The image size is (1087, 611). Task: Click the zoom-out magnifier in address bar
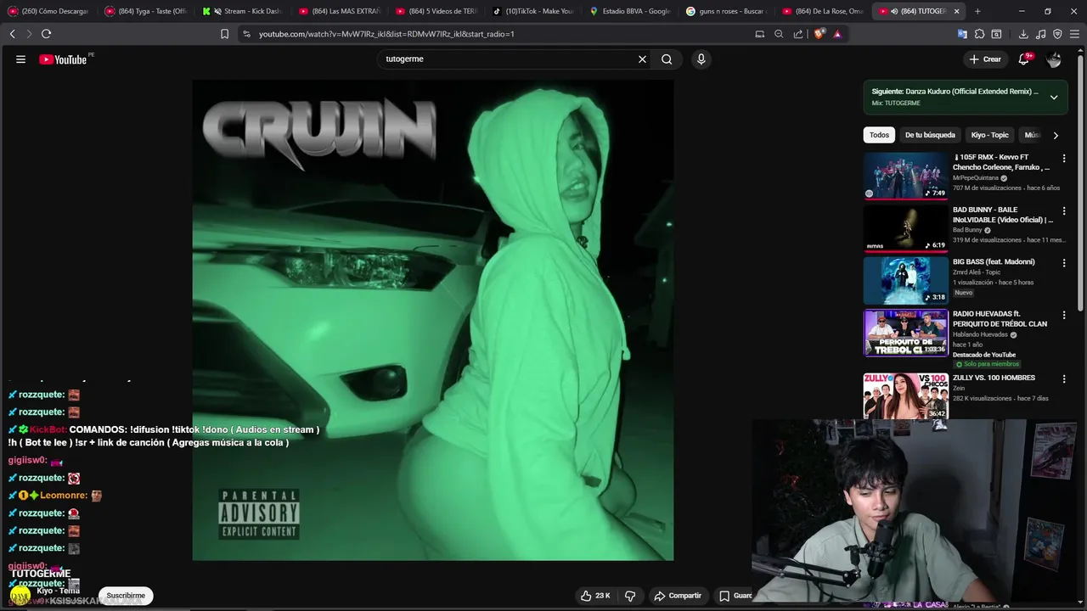[x=779, y=34]
